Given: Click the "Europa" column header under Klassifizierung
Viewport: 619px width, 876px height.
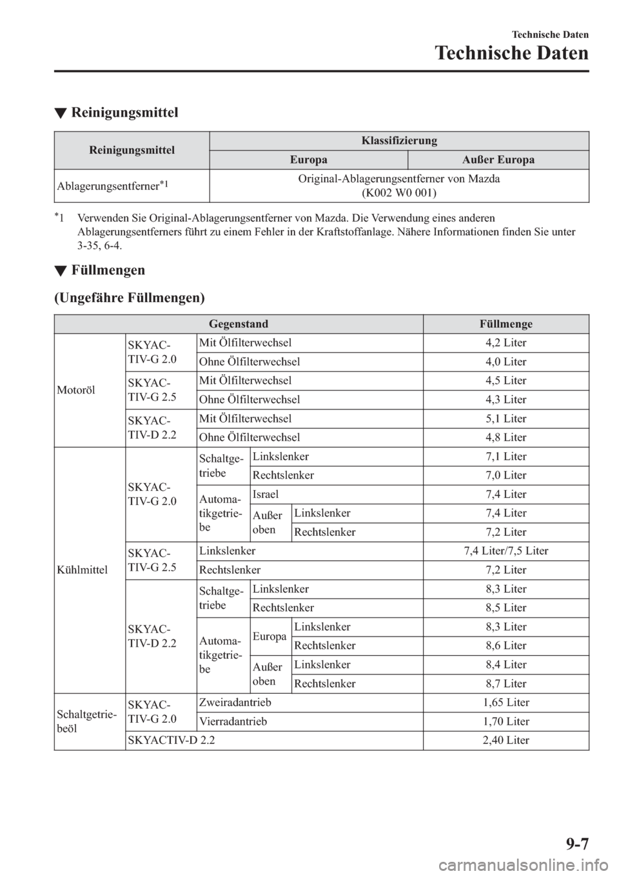Looking at the screenshot, I should click(x=309, y=160).
